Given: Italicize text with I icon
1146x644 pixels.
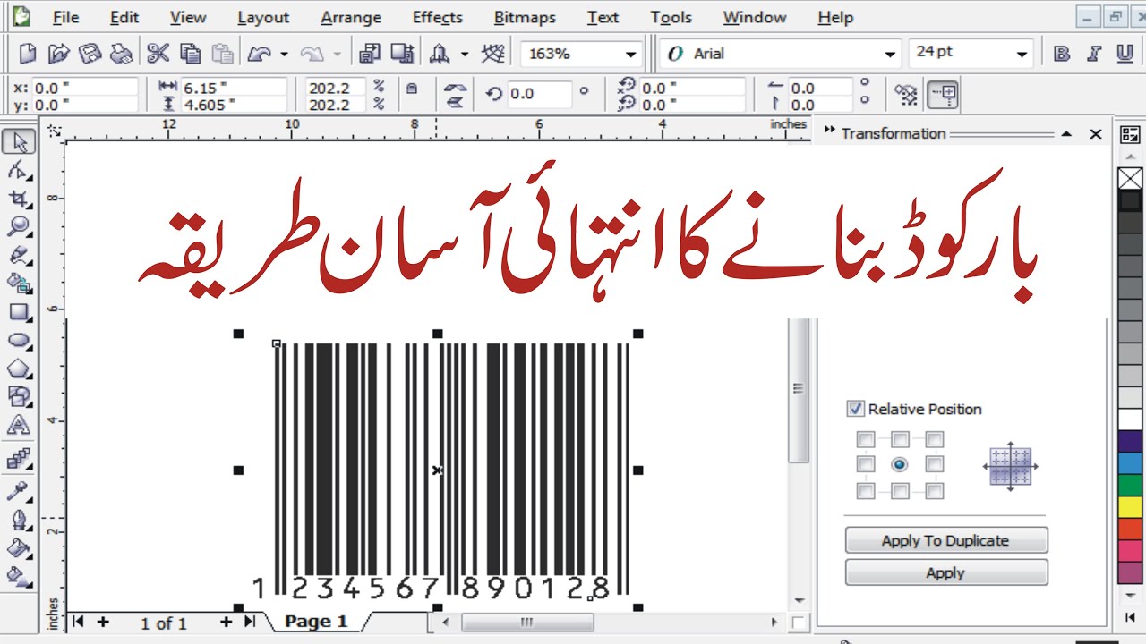Looking at the screenshot, I should 1093,54.
